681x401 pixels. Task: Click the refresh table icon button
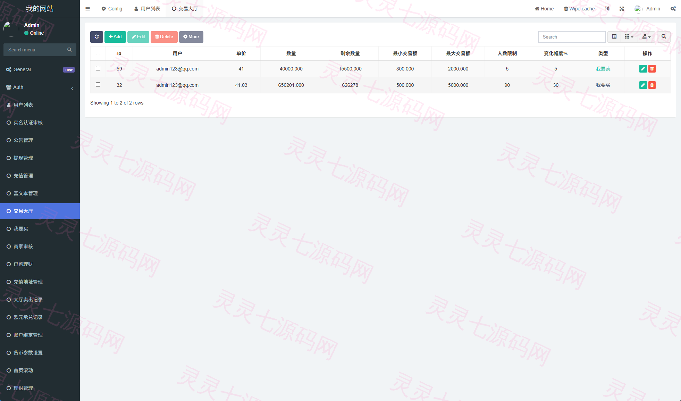point(96,37)
